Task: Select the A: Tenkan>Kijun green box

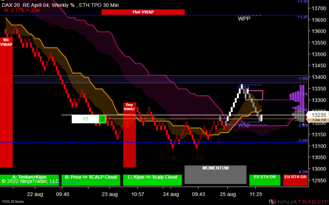Action: 29,180
